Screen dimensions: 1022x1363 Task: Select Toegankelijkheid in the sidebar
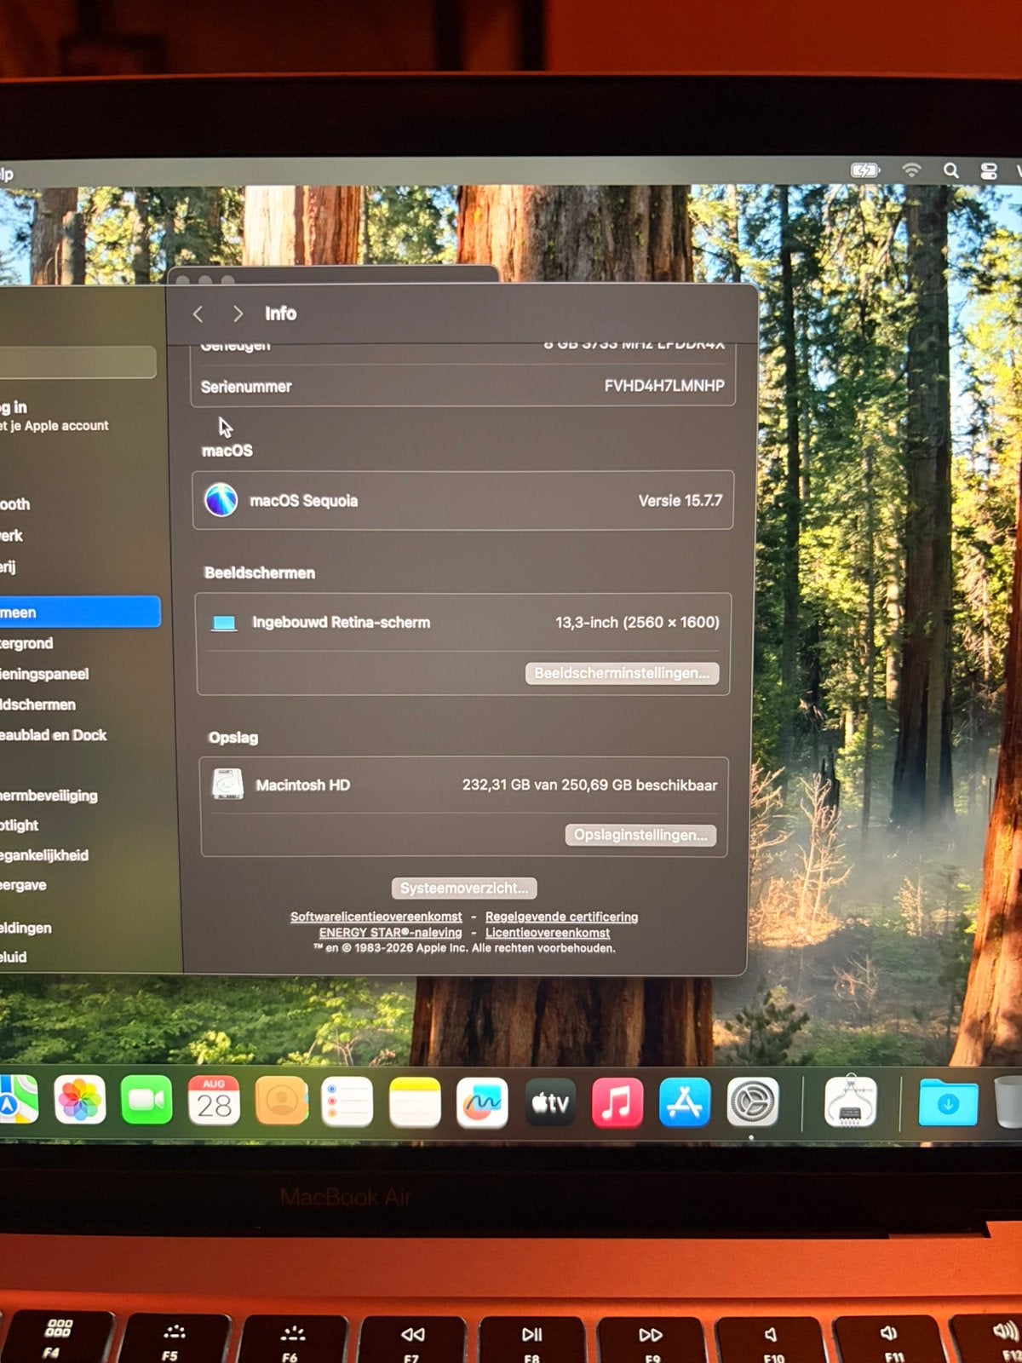tap(44, 855)
